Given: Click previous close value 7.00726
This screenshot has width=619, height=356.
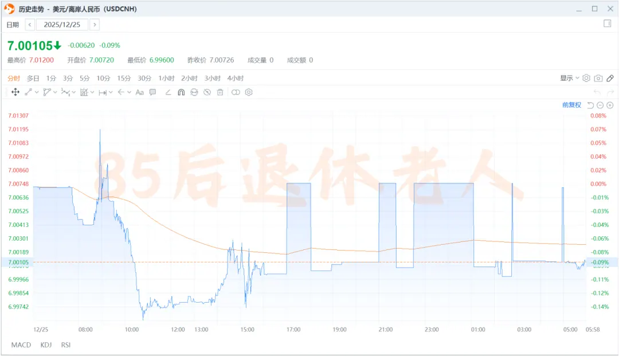Looking at the screenshot, I should [222, 60].
